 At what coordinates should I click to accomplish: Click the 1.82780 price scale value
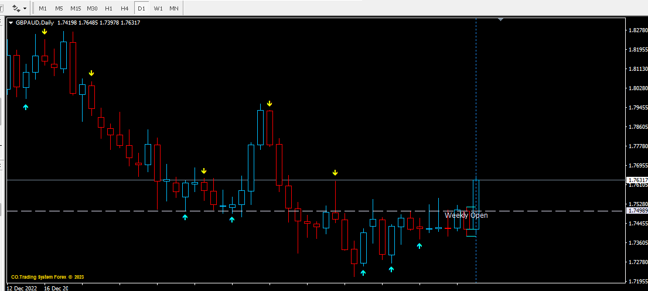[x=637, y=30]
